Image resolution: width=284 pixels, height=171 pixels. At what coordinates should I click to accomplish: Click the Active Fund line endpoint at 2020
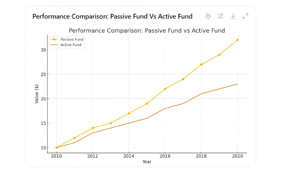click(x=237, y=84)
